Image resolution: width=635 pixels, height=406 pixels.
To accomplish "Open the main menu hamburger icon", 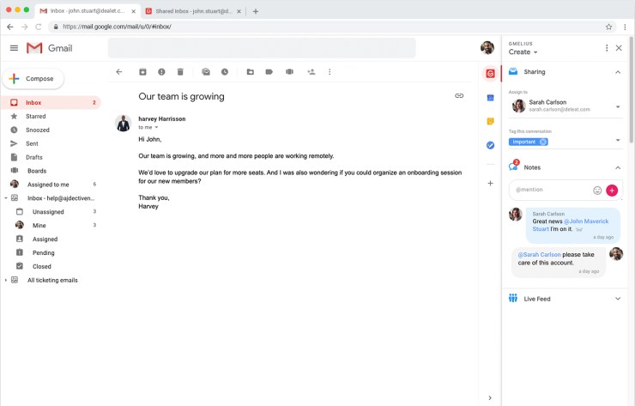I will pos(14,48).
